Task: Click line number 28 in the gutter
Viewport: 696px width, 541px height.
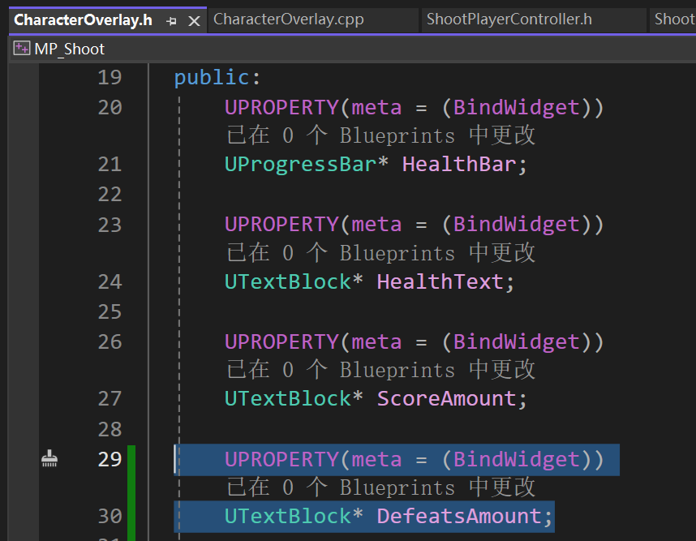Action: (x=110, y=429)
